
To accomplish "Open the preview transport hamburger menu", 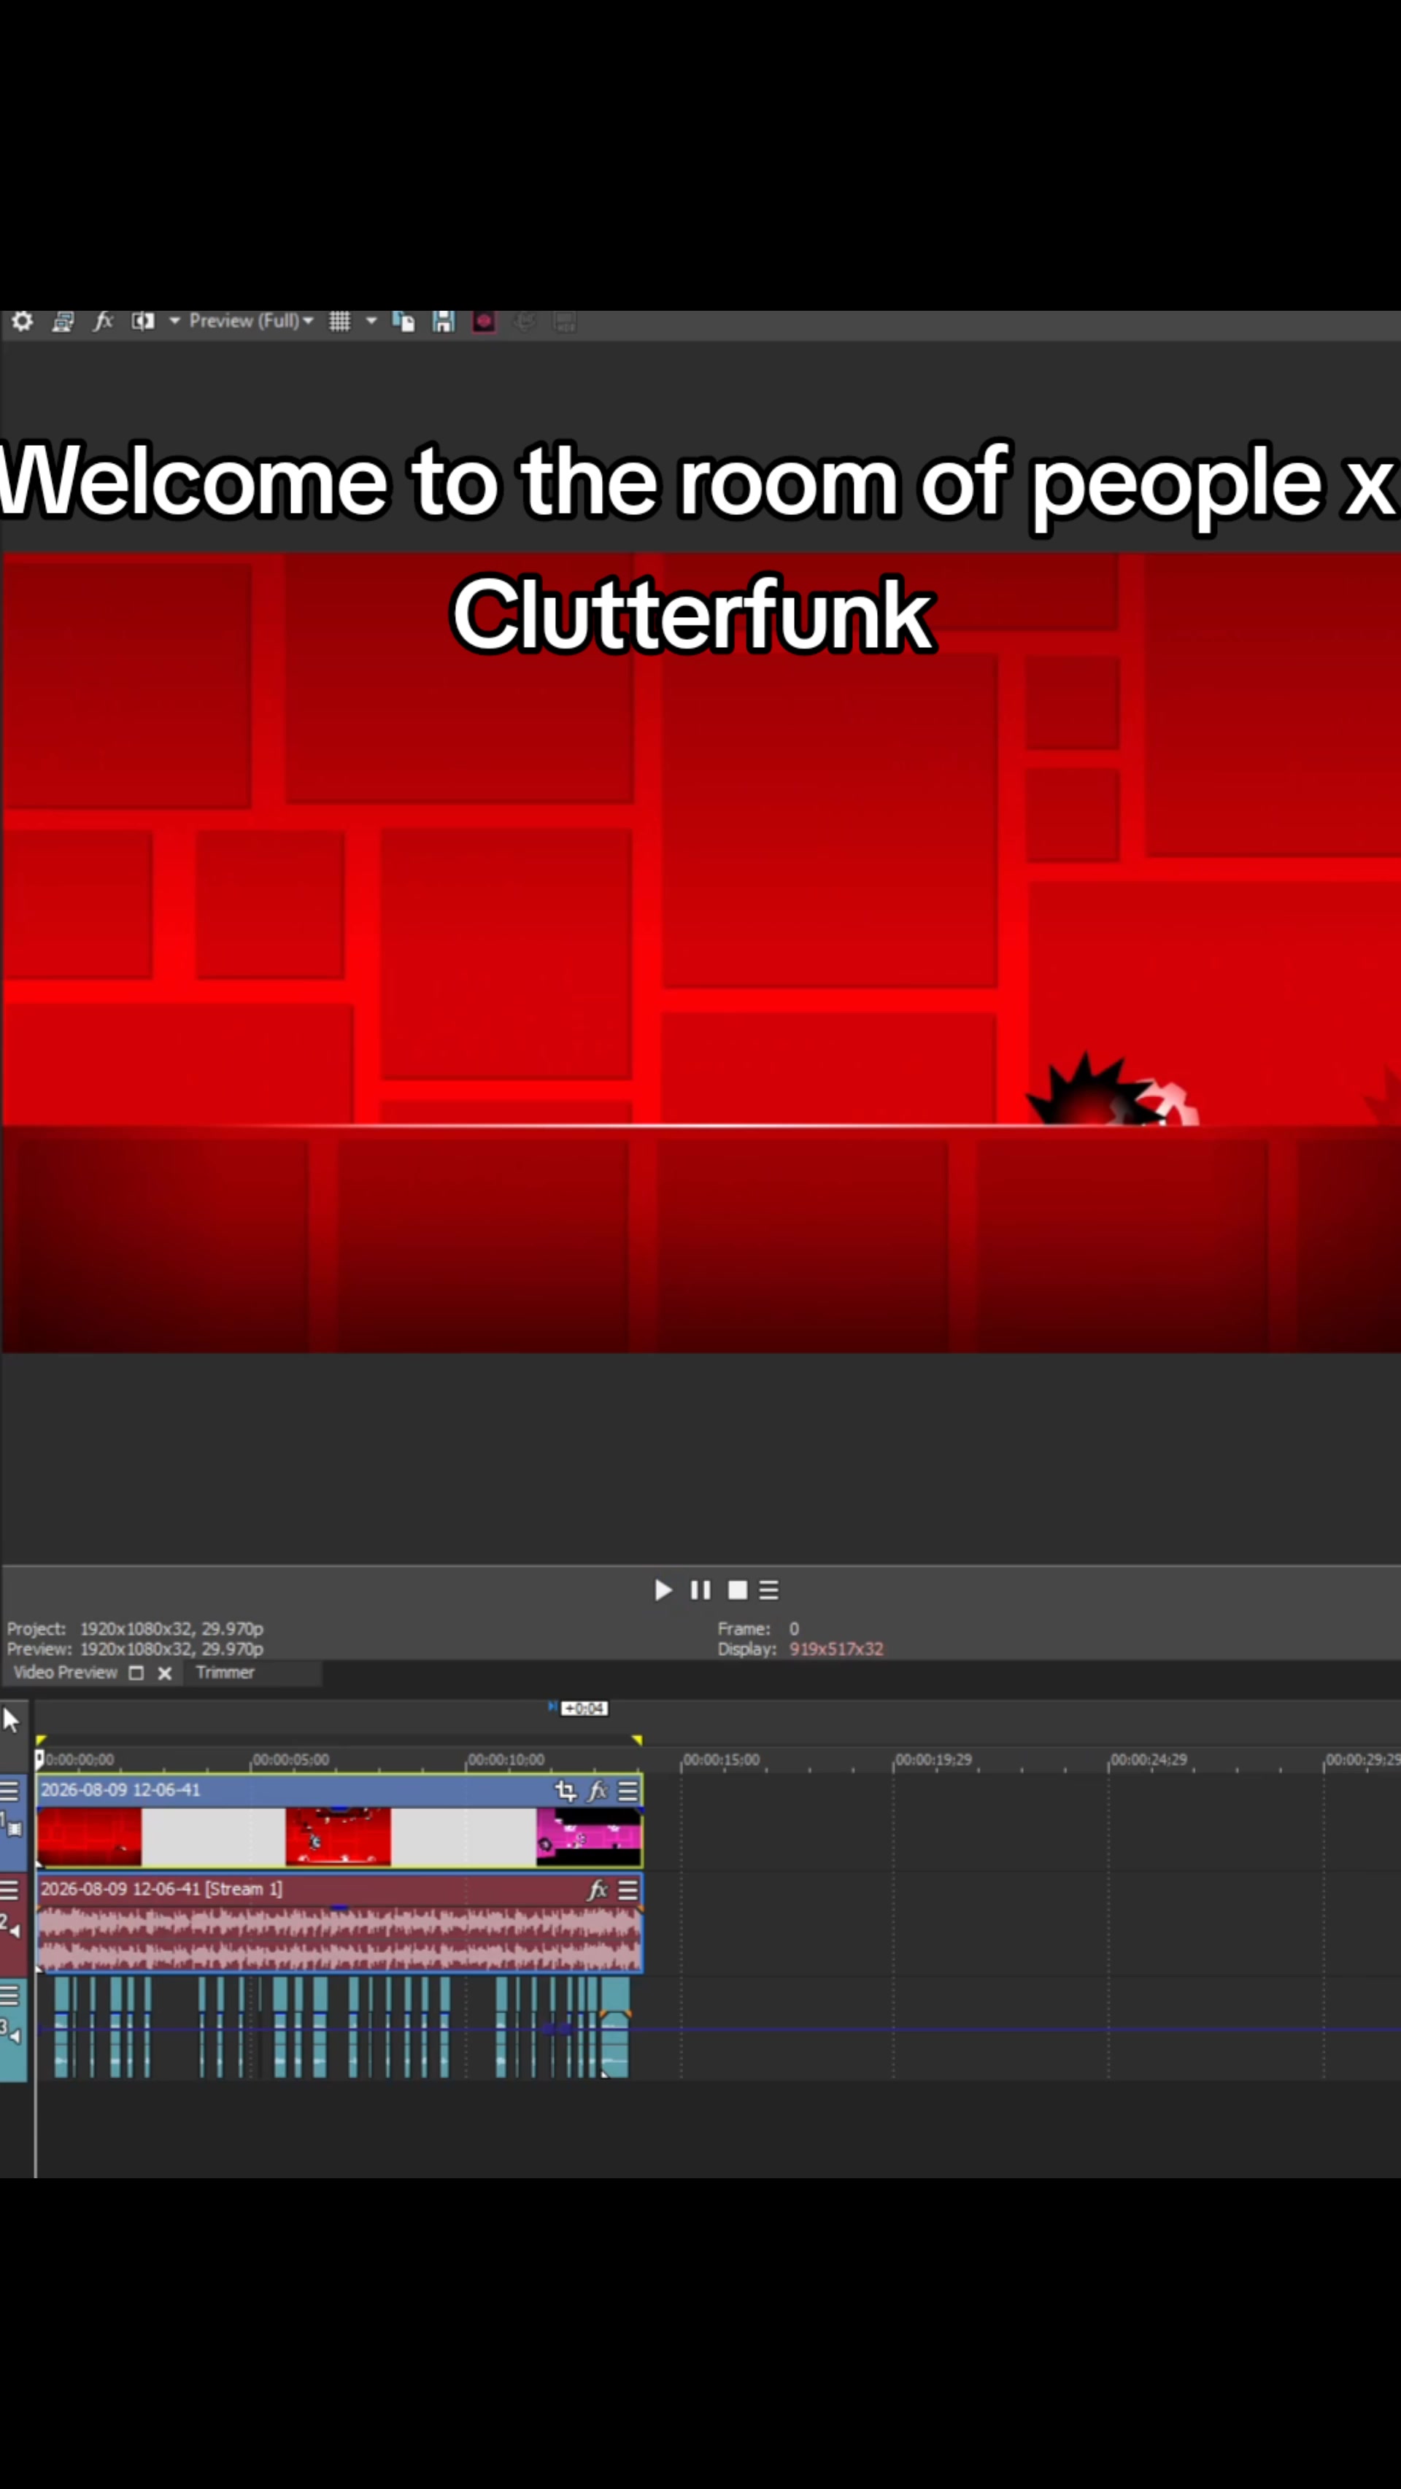I will [x=769, y=1590].
